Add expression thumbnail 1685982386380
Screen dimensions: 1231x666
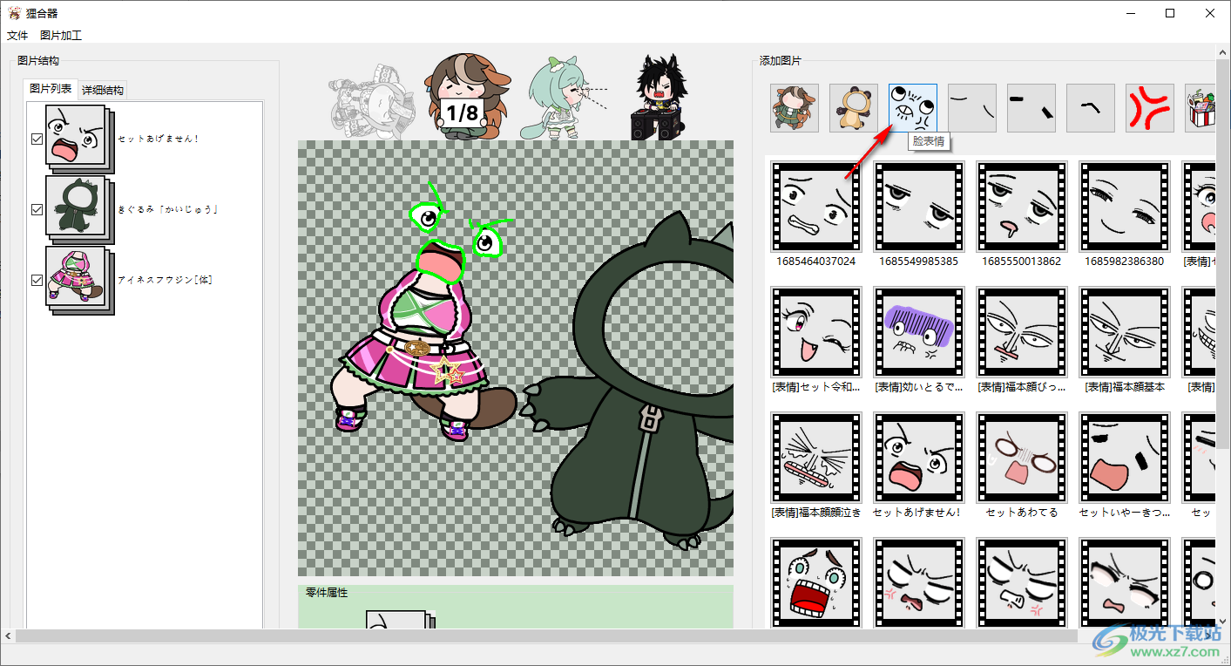click(1124, 207)
